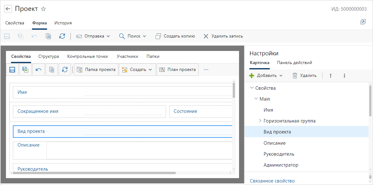This screenshot has width=373, height=185.
Task: Move selected item up with arrow
Action: click(x=330, y=76)
